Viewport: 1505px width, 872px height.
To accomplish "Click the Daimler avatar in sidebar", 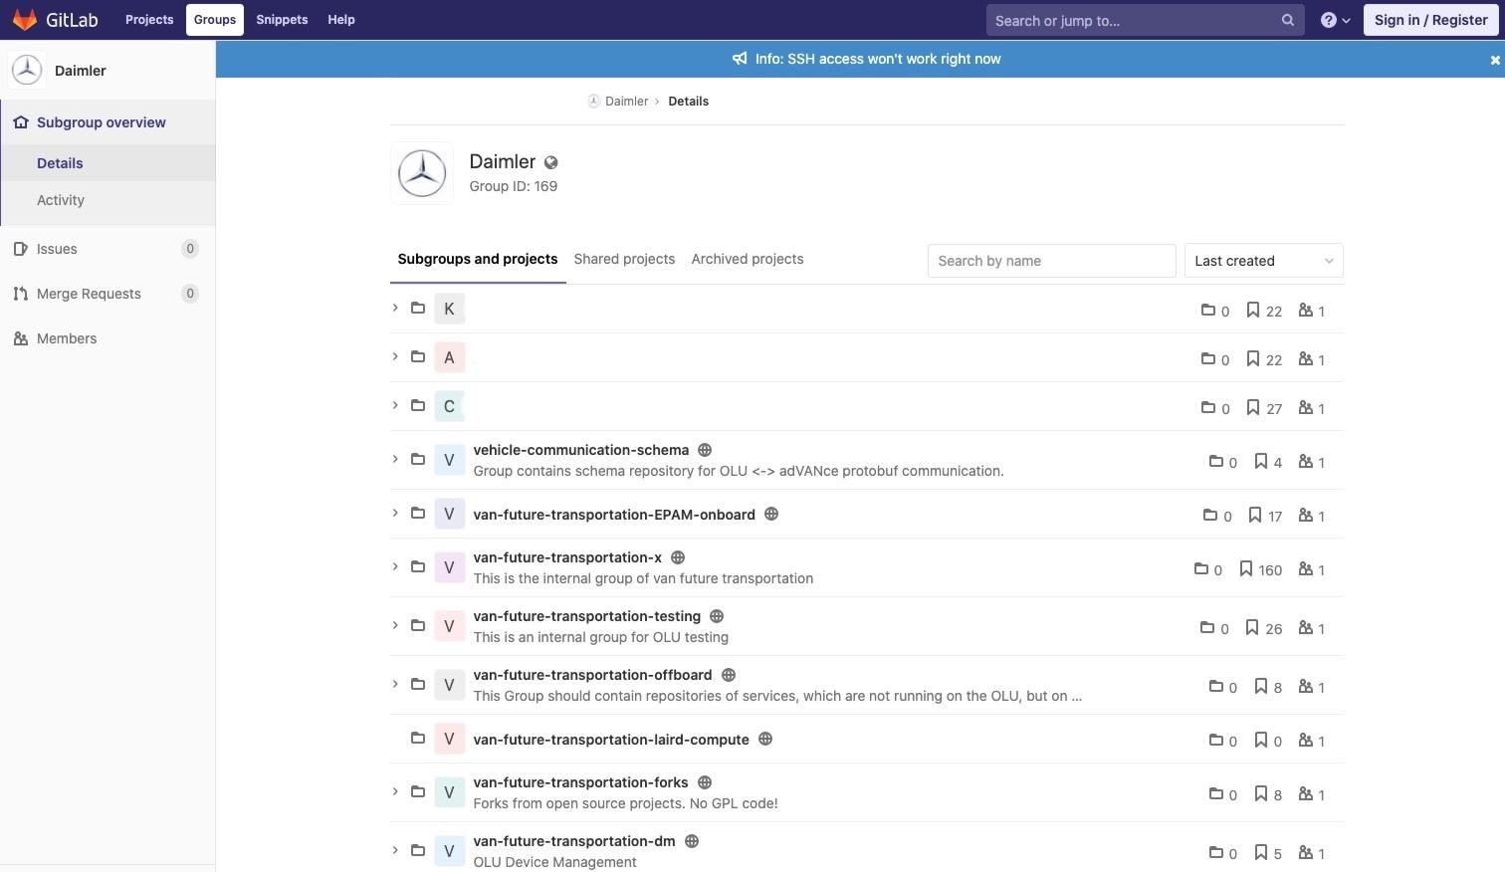I will [x=27, y=70].
